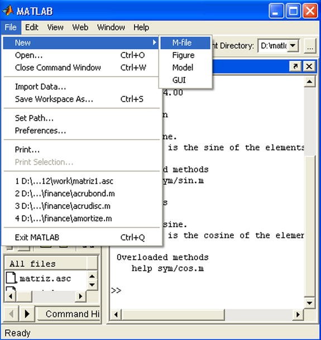Open recent file matriz1.asc
This screenshot has height=340, width=321.
(81, 181)
